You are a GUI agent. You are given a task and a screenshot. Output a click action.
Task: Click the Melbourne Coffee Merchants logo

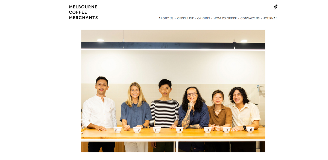(x=83, y=12)
